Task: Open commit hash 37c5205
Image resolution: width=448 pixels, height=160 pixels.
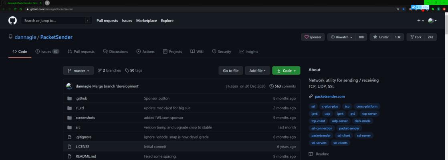Action: coord(232,86)
